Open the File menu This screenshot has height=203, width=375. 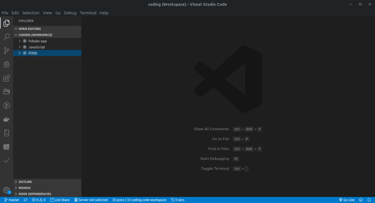coord(5,13)
